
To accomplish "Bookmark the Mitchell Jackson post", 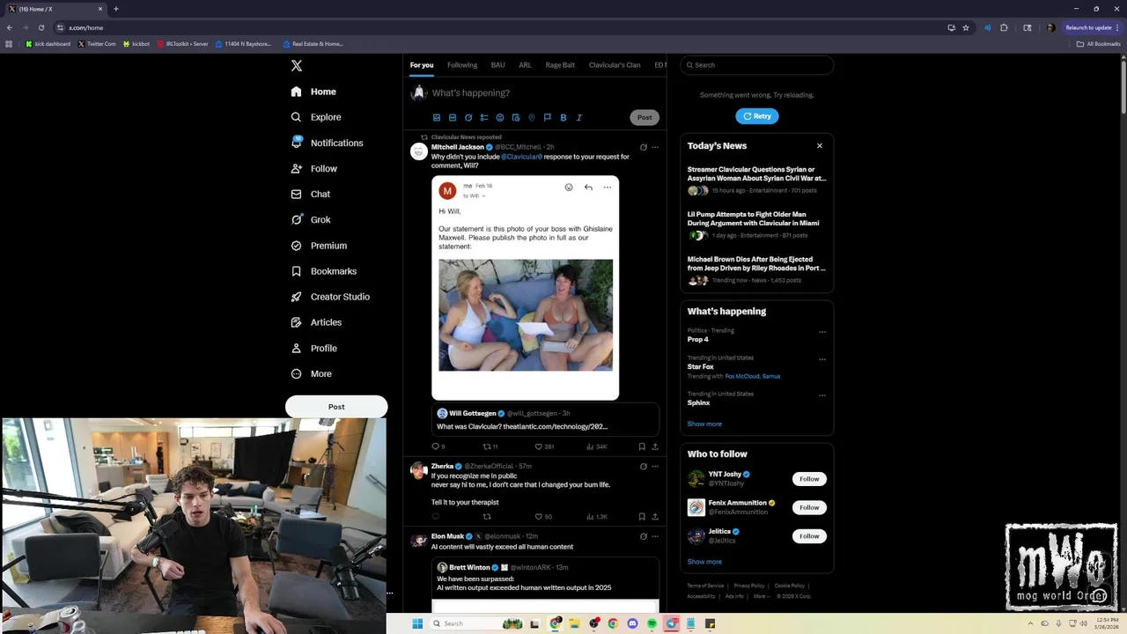I will [x=642, y=446].
